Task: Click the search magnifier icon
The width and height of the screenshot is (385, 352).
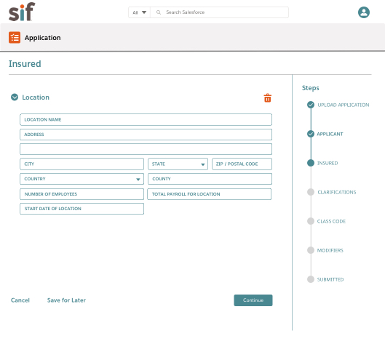Action: [x=159, y=12]
